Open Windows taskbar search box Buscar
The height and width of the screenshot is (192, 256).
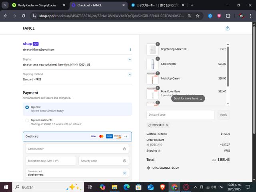(48, 187)
